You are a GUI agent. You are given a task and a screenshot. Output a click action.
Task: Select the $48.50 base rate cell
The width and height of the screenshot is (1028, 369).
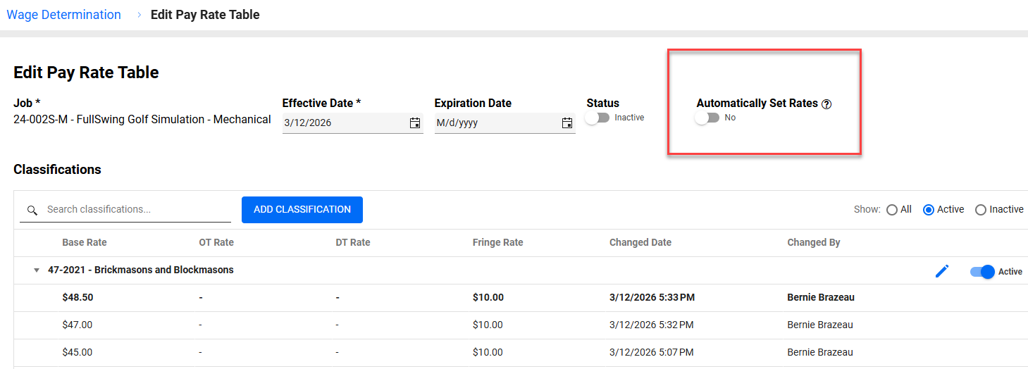click(78, 298)
